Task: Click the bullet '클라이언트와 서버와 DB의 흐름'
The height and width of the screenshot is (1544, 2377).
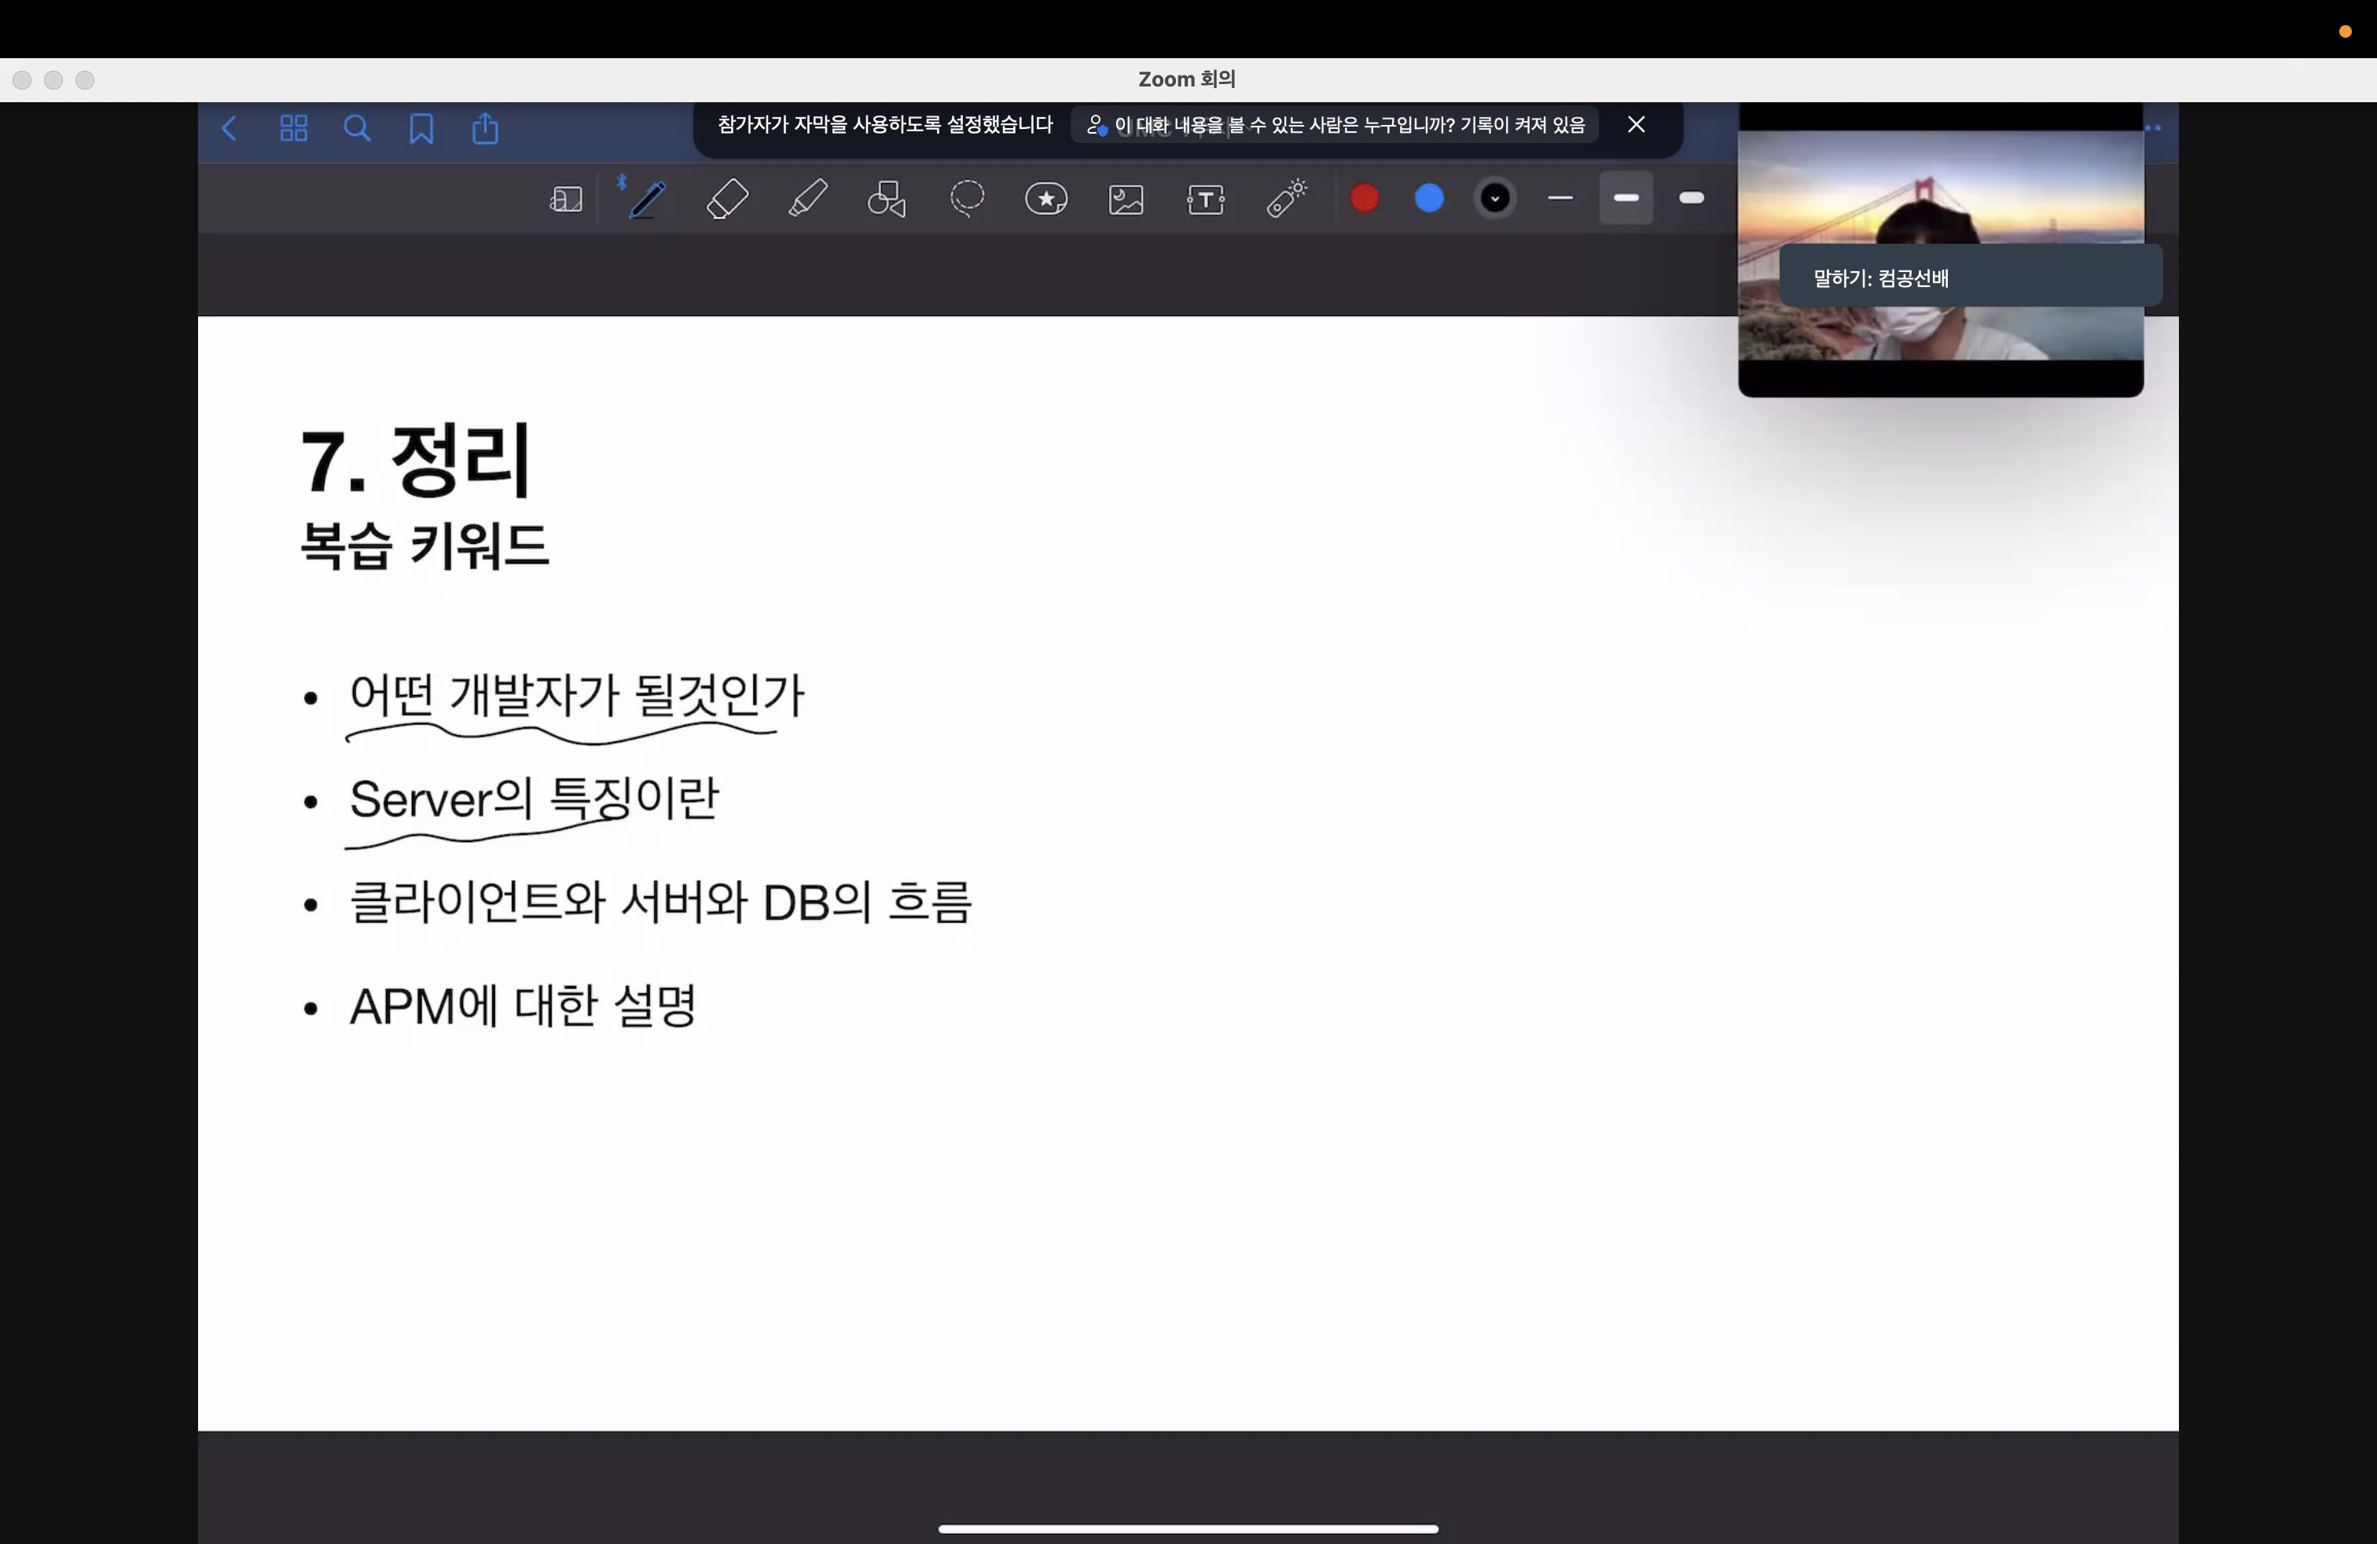Action: (660, 902)
